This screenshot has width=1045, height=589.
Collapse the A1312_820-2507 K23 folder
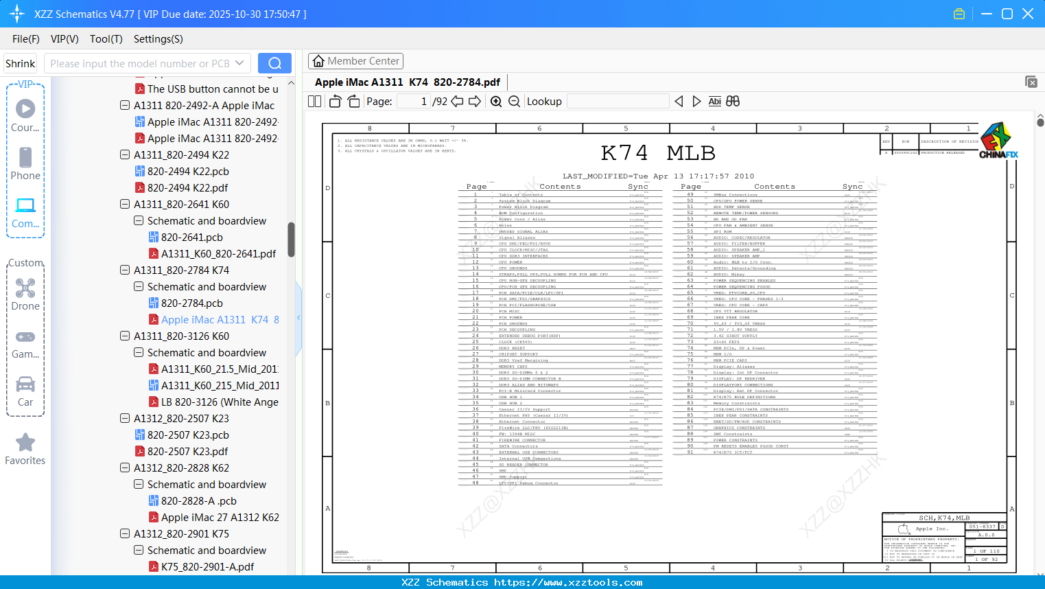[125, 419]
